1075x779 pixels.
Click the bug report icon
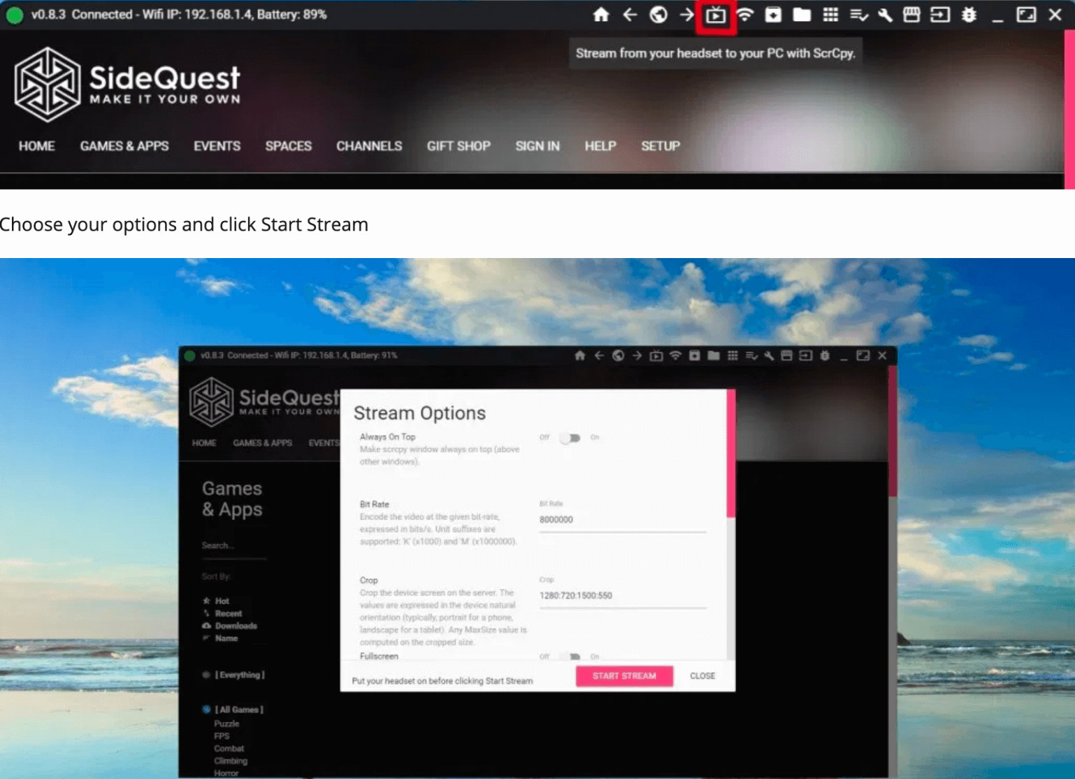(x=969, y=15)
